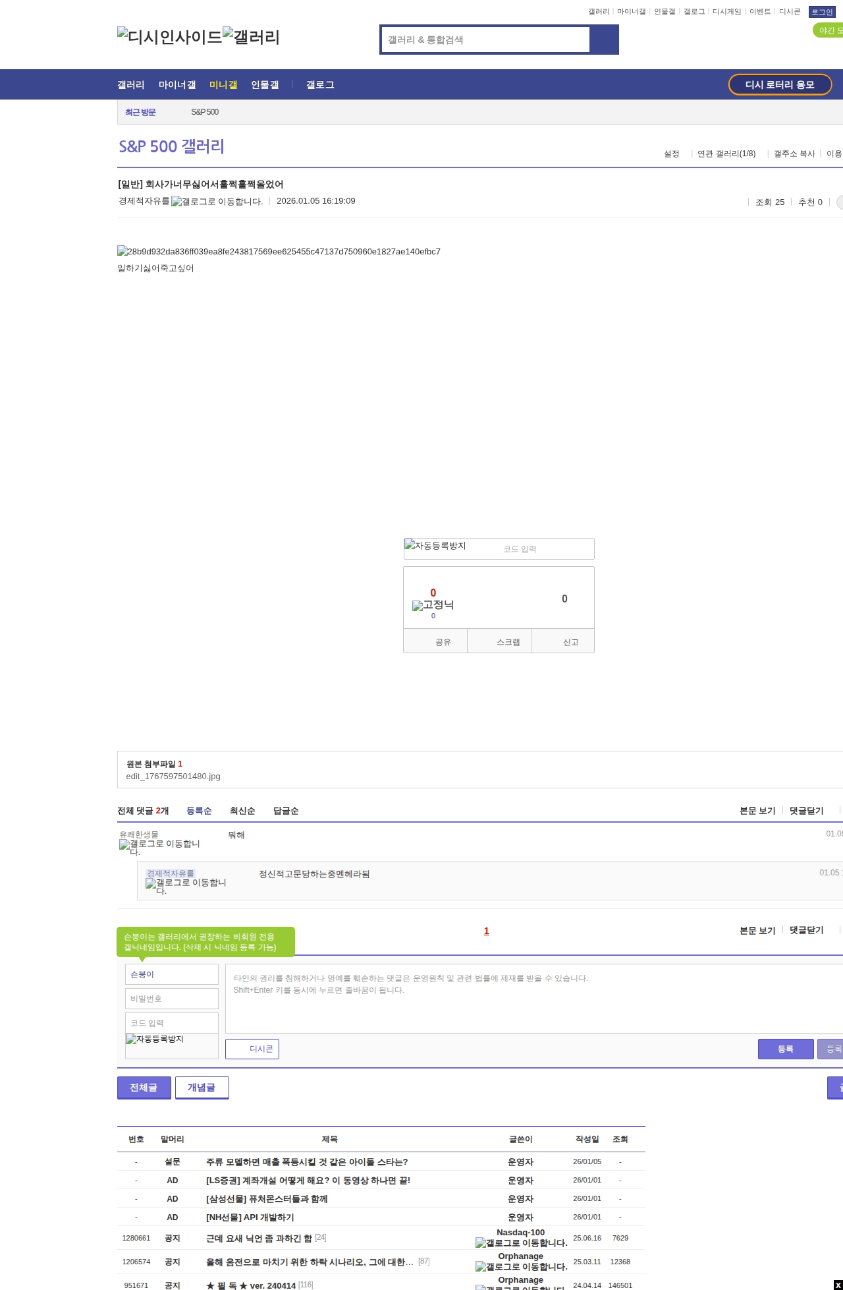
Task: Select 갤러리 in the blue navigation bar
Action: click(130, 84)
